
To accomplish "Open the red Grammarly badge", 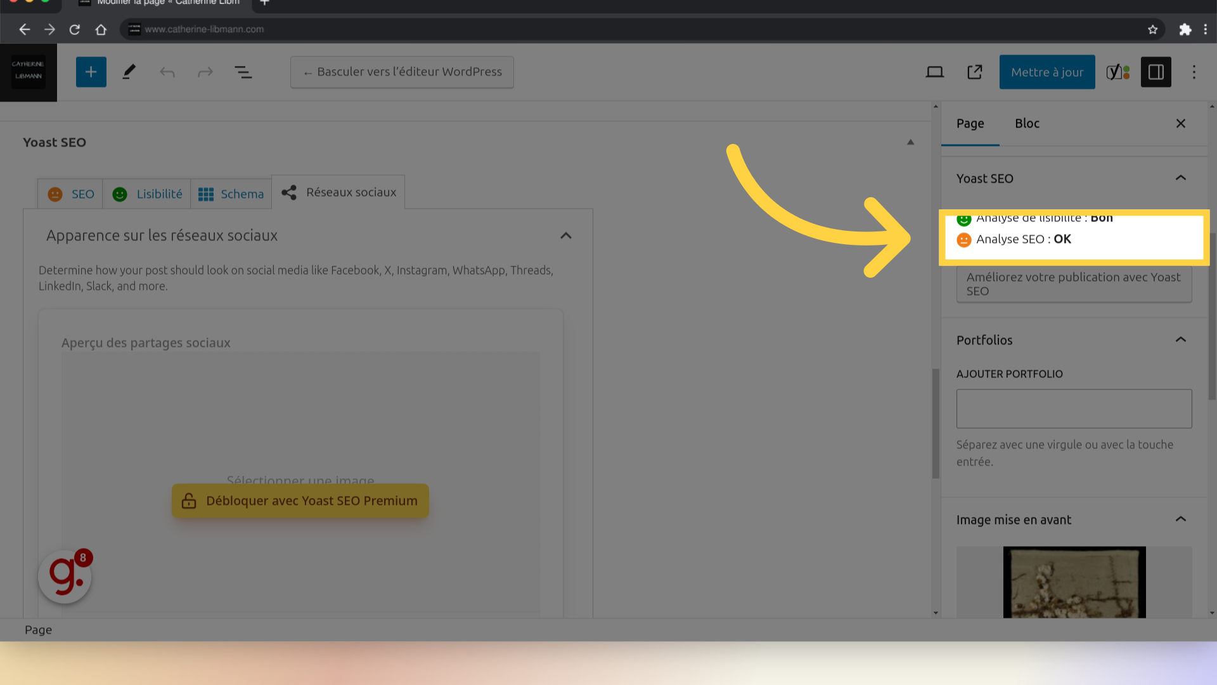I will pos(65,576).
